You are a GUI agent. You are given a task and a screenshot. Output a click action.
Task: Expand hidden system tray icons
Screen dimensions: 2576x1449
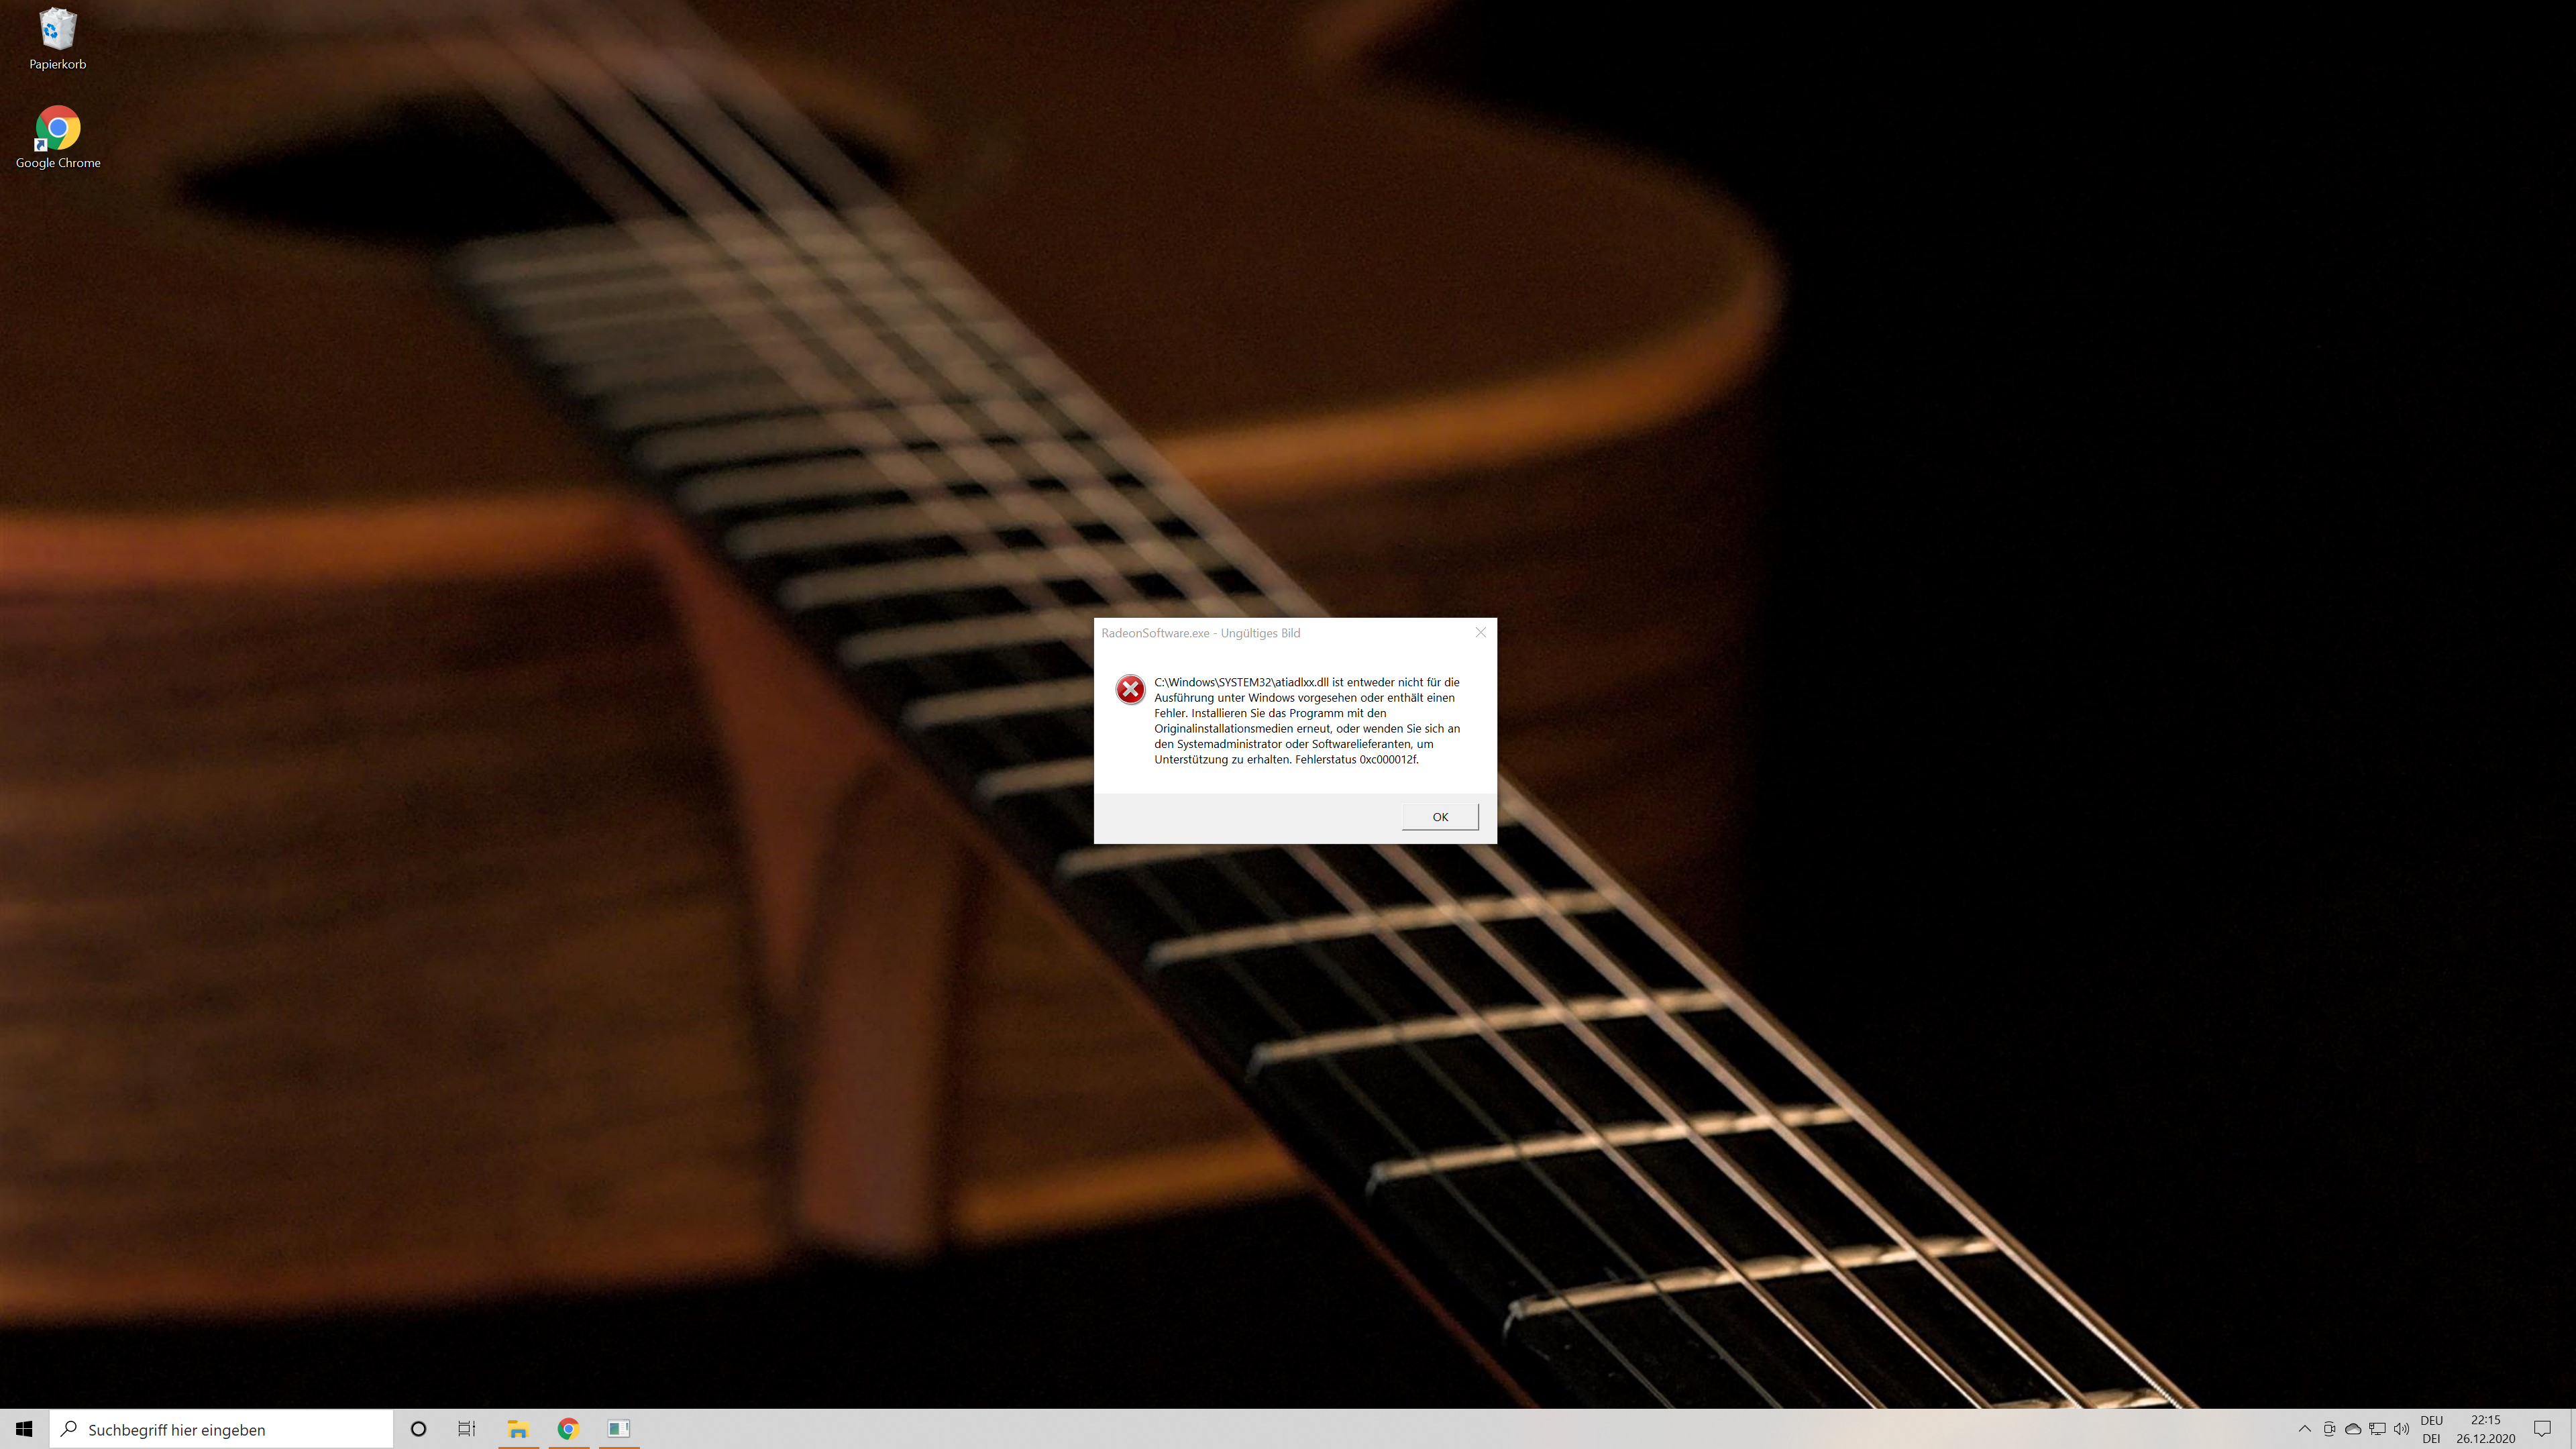2304,1429
